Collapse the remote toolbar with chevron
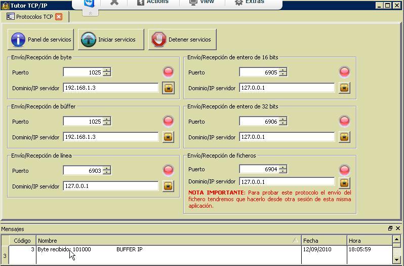Screen dimensions: 404x266 click(90, 13)
